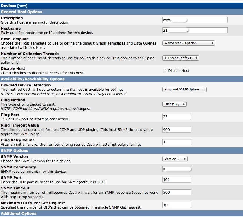Click the 'Downed Device Detection' label
243x217 pixels.
click(x=26, y=85)
